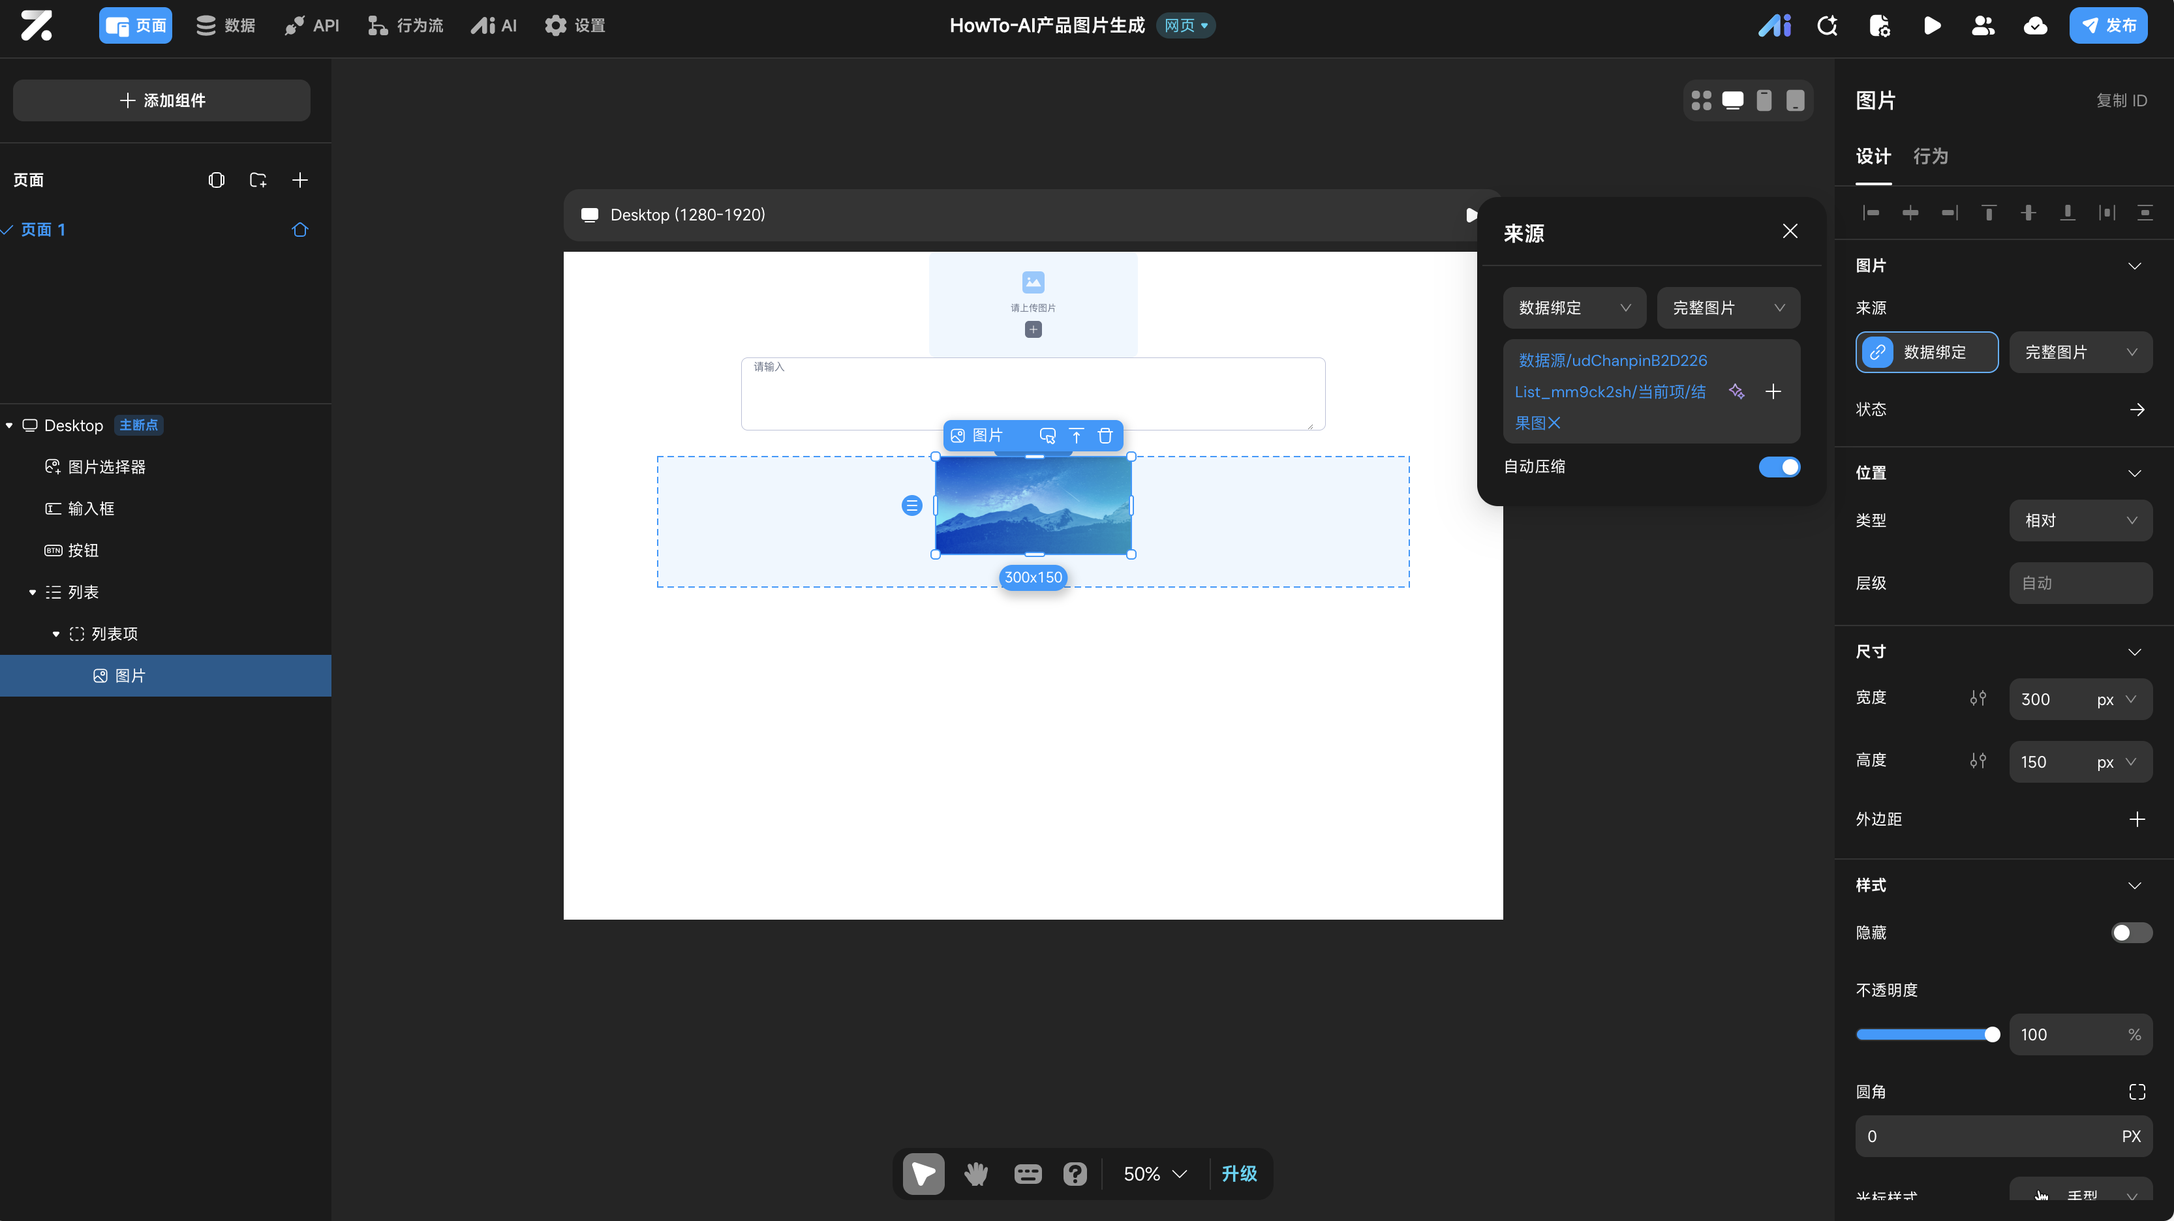
Task: Click the 添加组件 button
Action: [161, 100]
